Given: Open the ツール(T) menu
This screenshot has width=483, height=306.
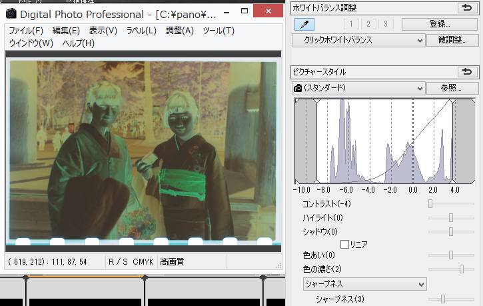Looking at the screenshot, I should pos(219,31).
